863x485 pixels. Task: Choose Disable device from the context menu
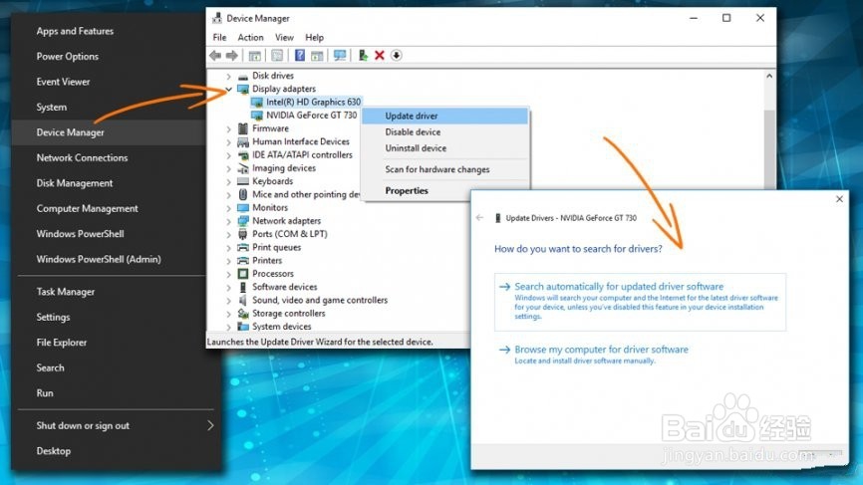444,132
